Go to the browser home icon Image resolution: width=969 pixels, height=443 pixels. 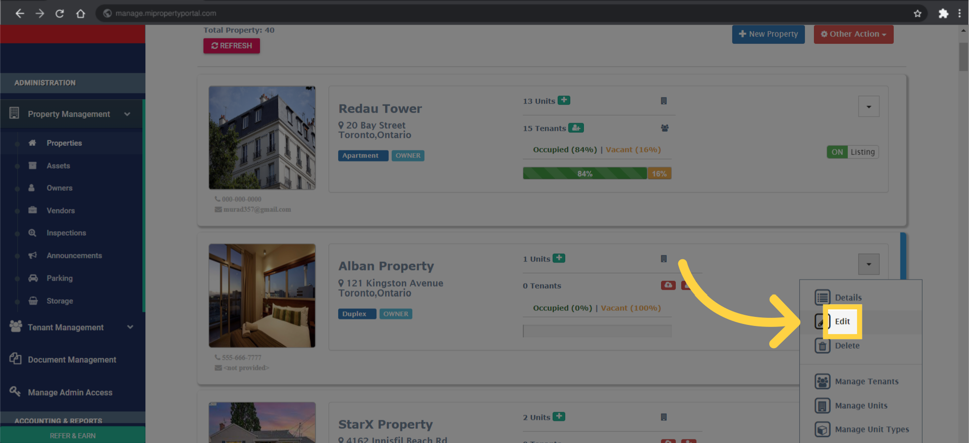pyautogui.click(x=80, y=14)
